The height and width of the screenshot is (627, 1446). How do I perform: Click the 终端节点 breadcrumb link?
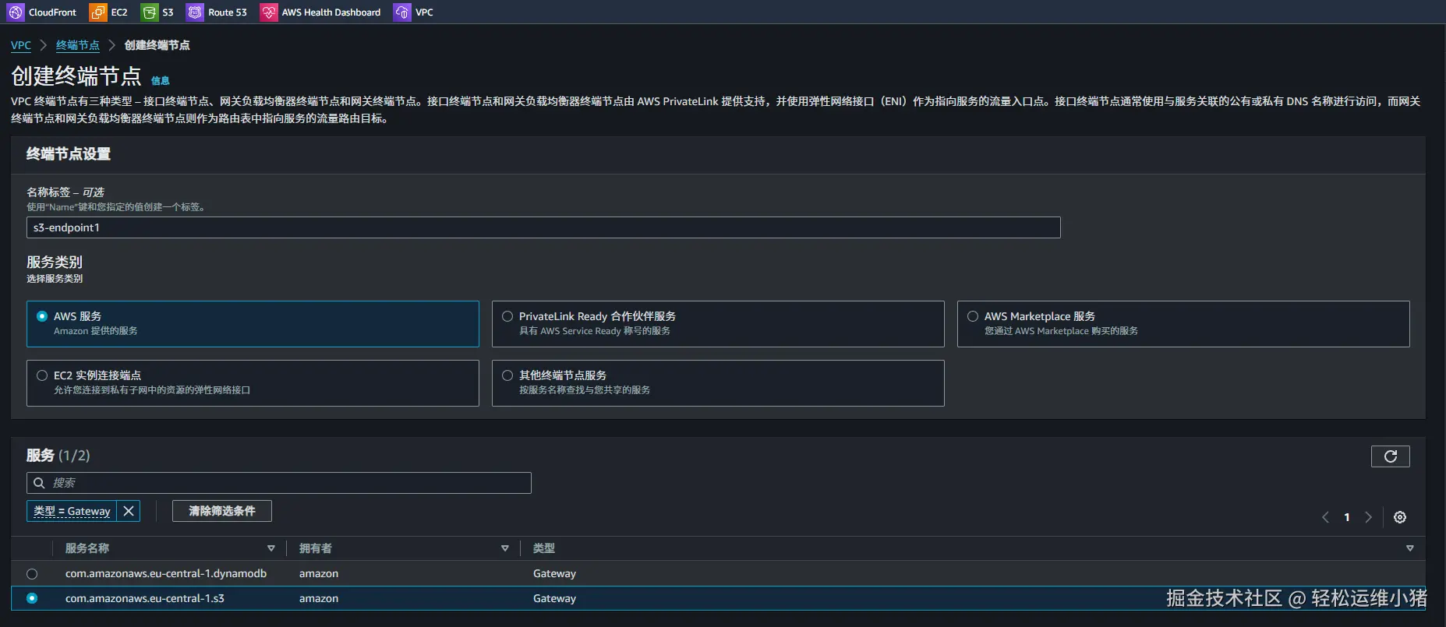click(x=78, y=45)
